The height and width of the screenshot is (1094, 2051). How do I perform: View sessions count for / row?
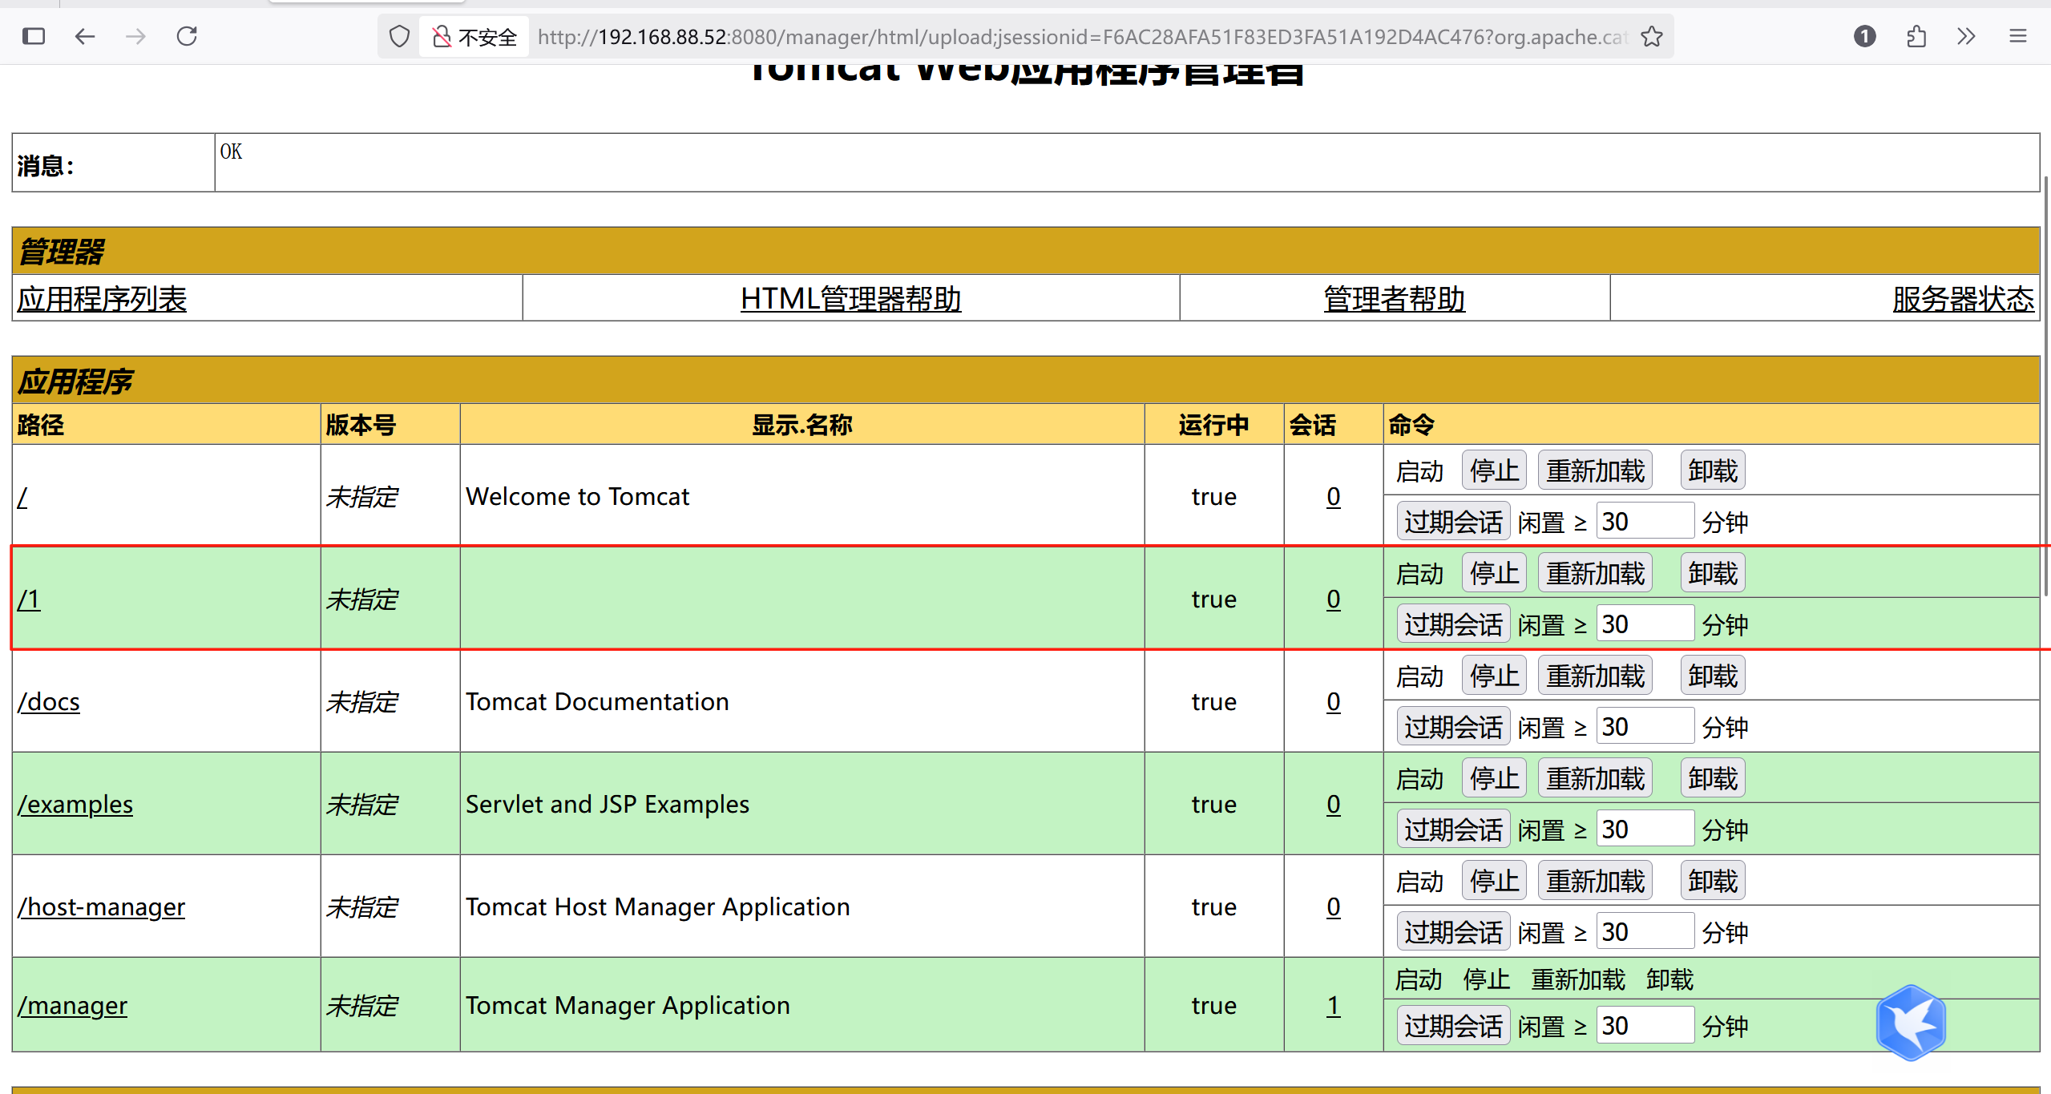[1334, 497]
